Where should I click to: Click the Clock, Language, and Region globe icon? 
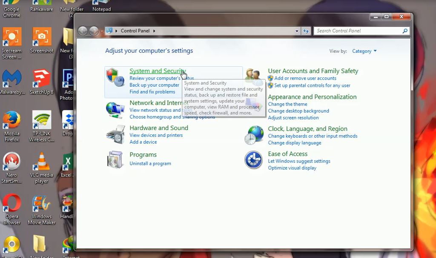[x=254, y=135]
